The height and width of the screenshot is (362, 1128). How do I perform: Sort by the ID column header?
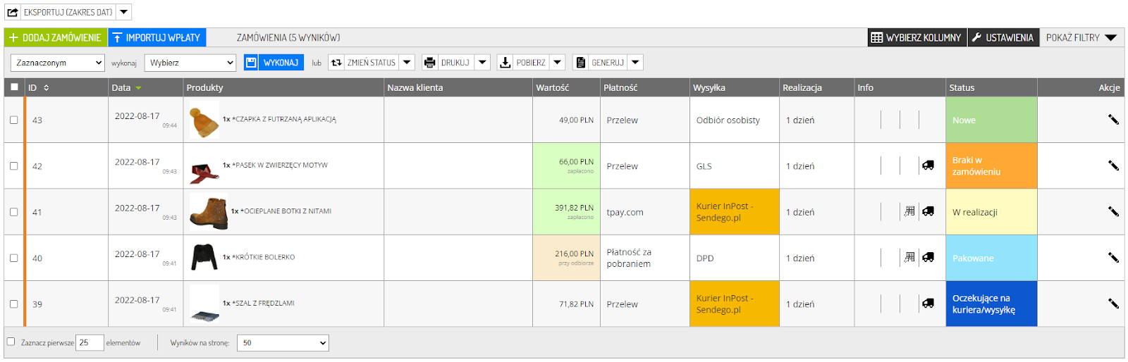(66, 87)
